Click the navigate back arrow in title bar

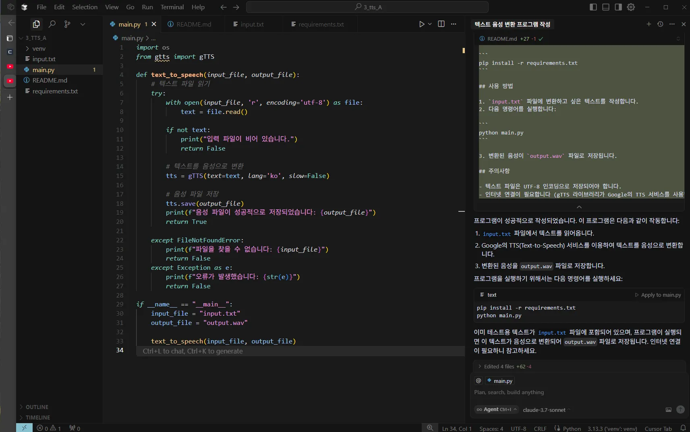[x=224, y=7]
